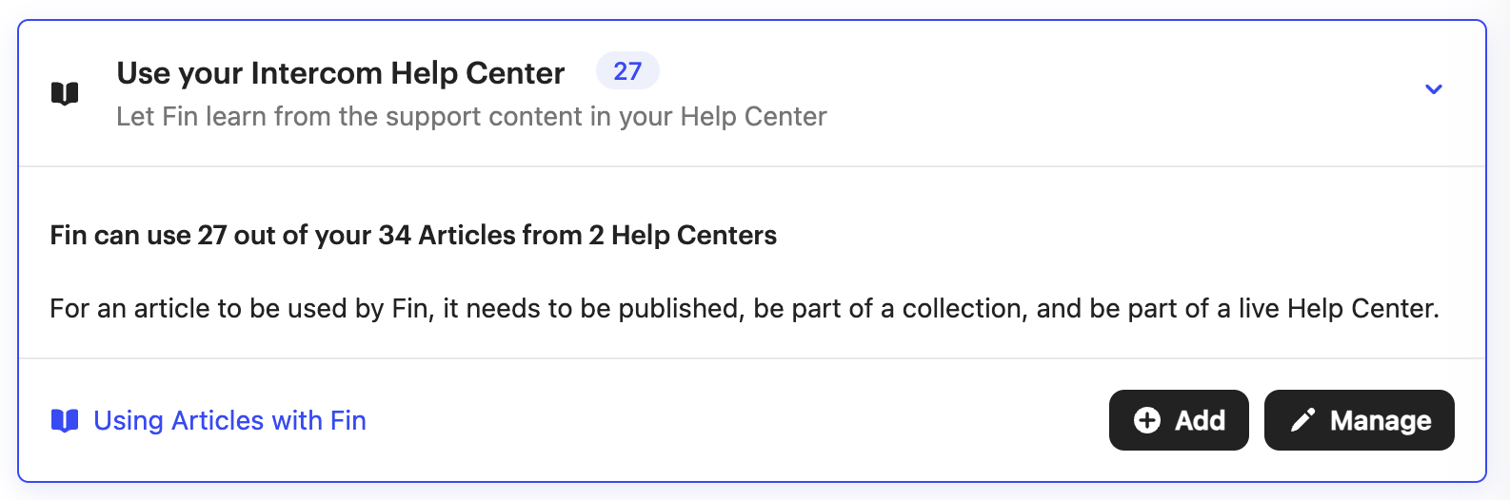Click the book icon beside Help Center title
The image size is (1510, 500).
point(65,93)
